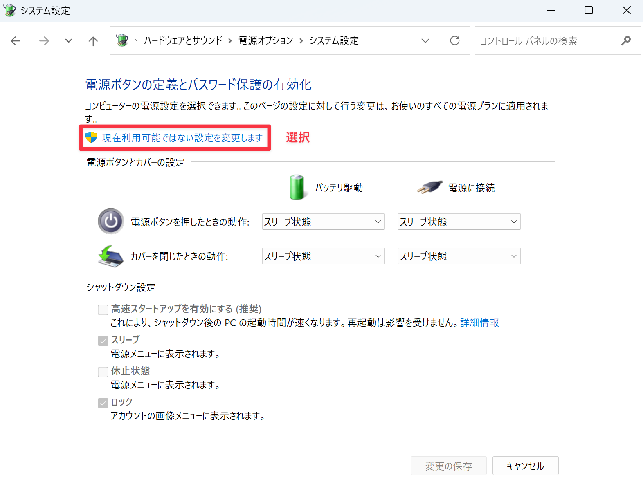The image size is (643, 482).
Task: Click 現在利用可能ではない設定を変更します link
Action: coord(182,138)
